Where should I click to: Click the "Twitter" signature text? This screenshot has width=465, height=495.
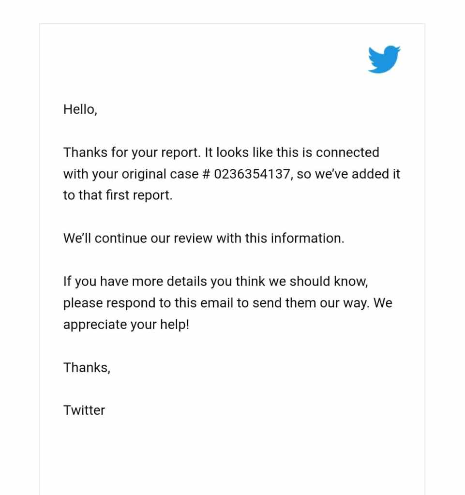tap(84, 410)
